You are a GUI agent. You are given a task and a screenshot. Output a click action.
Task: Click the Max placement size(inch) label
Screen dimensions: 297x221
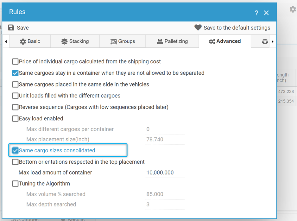point(58,139)
